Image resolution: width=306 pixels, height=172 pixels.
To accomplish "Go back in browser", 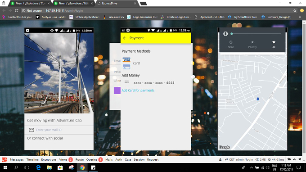I will coord(4,10).
